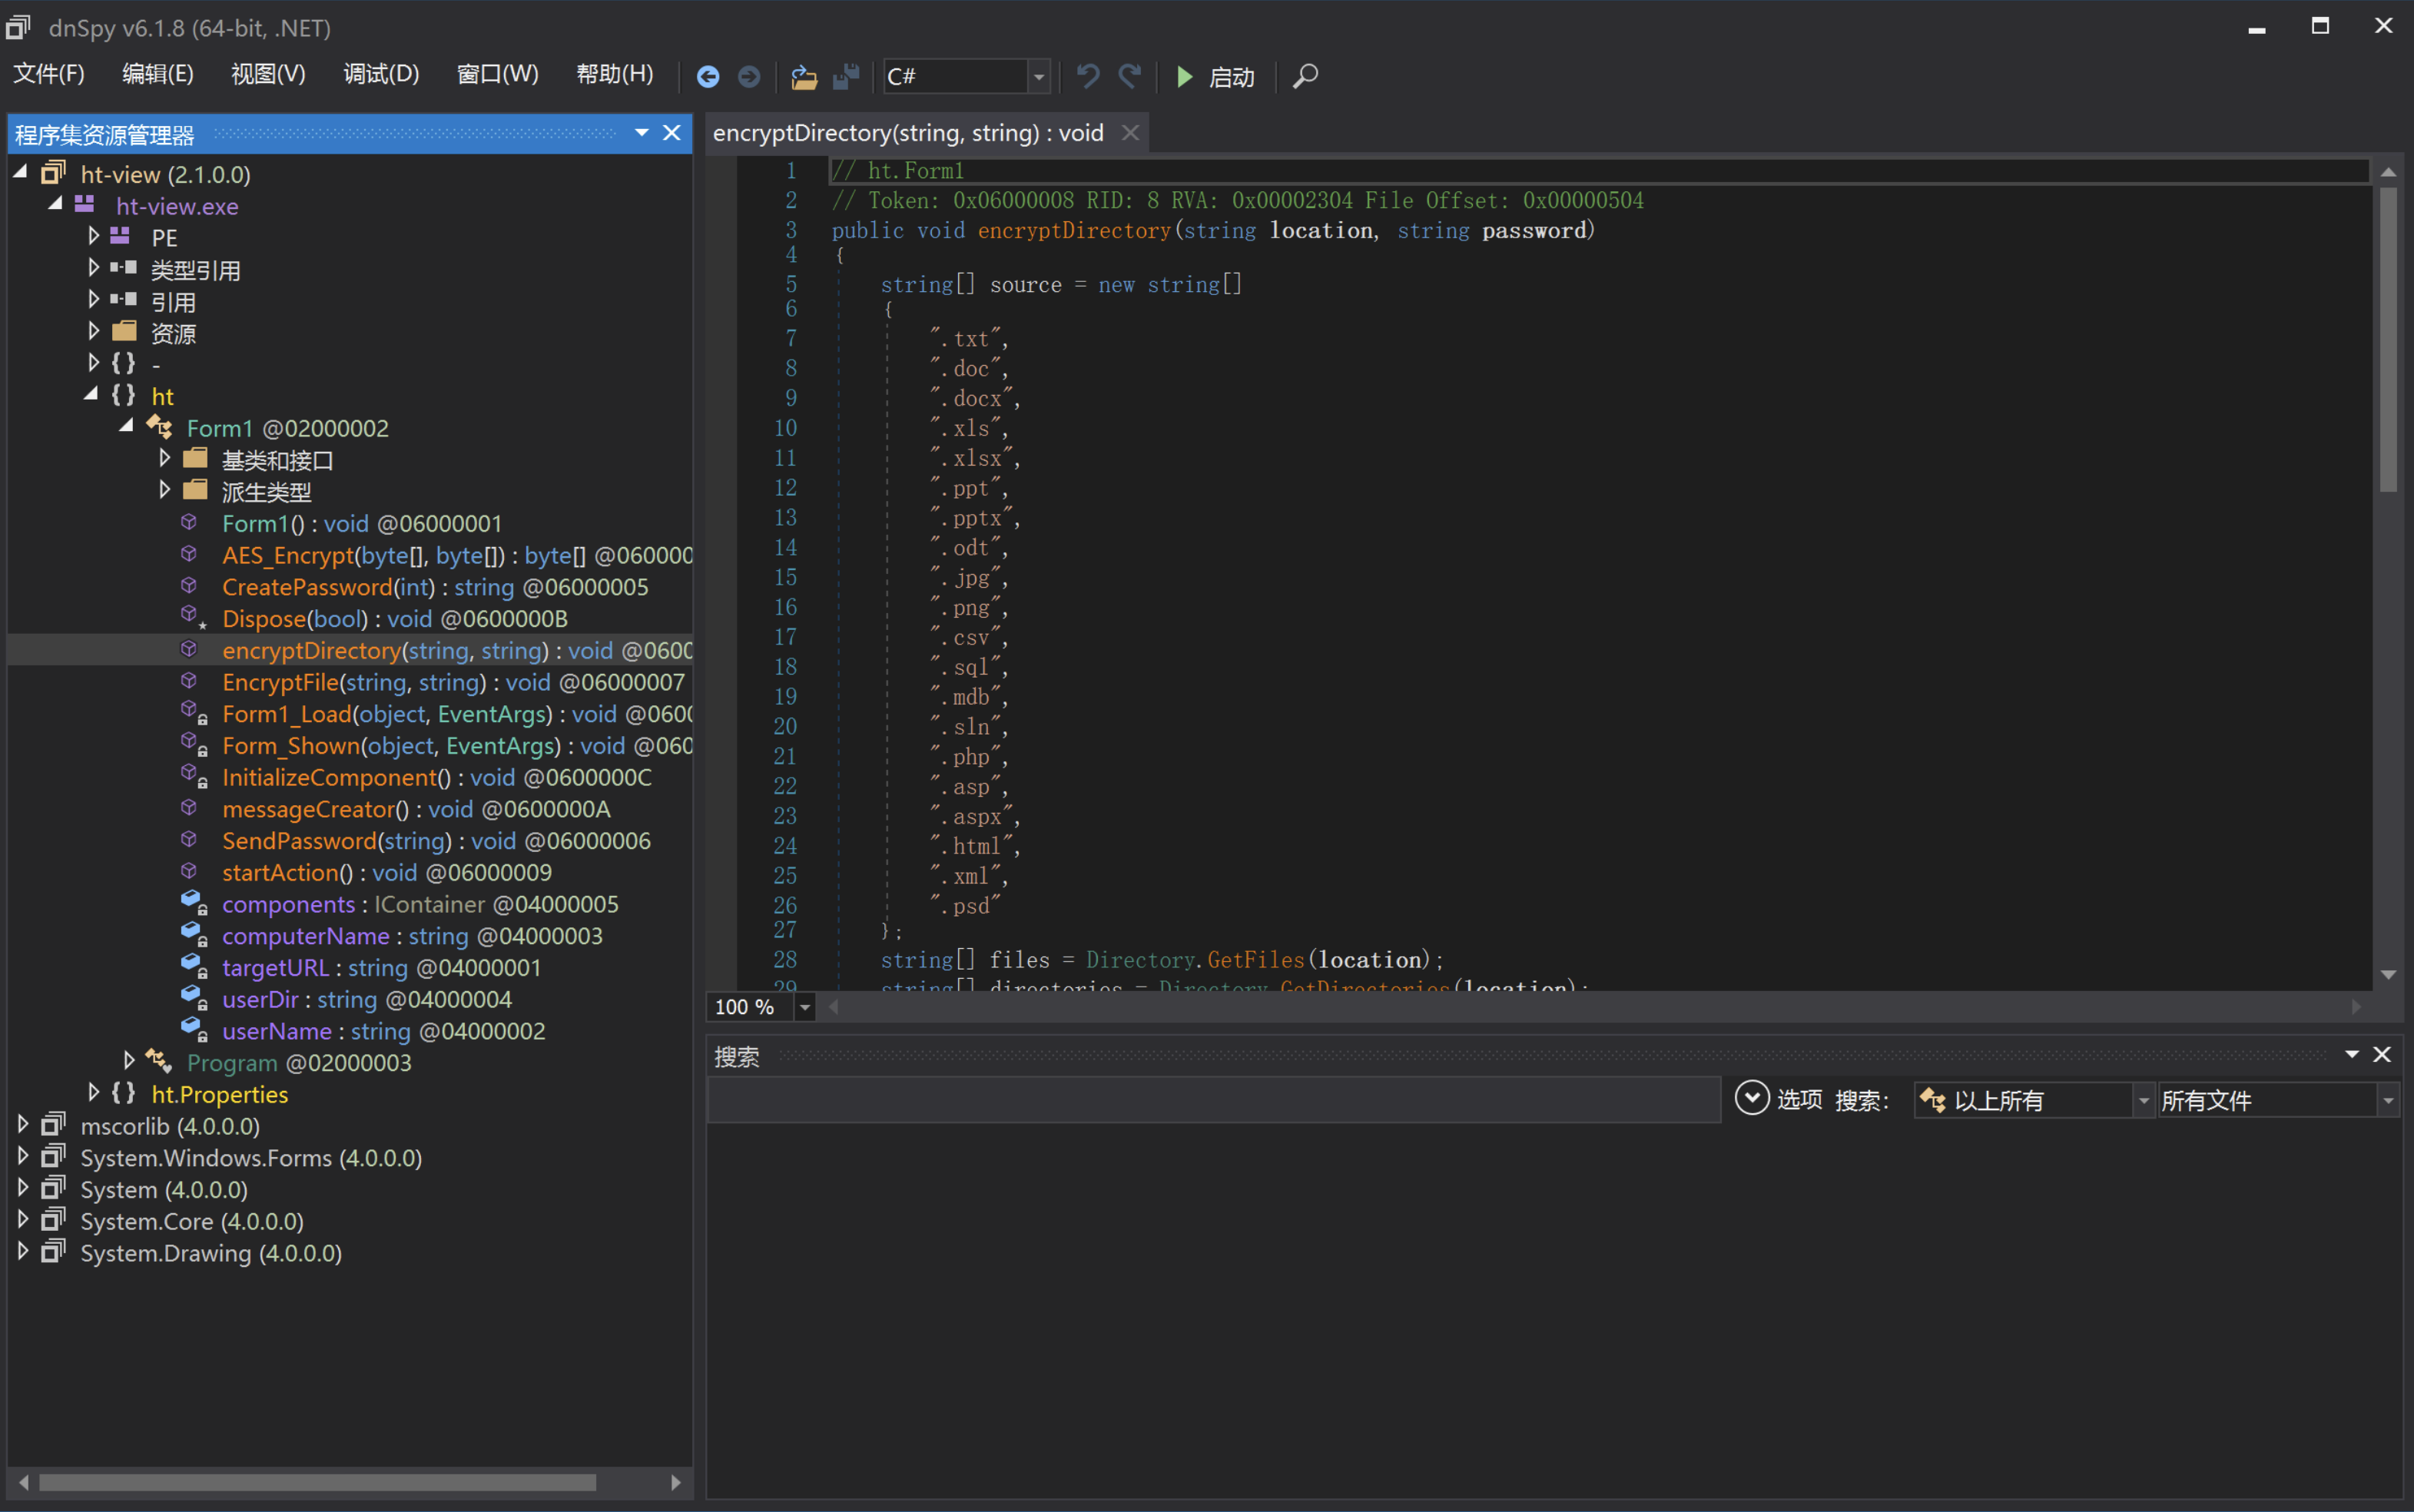The width and height of the screenshot is (2414, 1512).
Task: Expand the Program @02000003 node
Action: point(128,1060)
